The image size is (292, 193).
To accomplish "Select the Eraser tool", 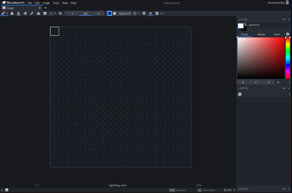I will [x=25, y=13].
